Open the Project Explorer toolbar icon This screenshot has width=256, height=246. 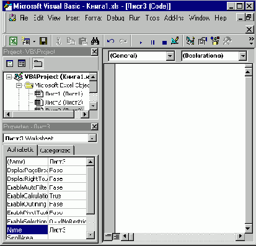190,41
